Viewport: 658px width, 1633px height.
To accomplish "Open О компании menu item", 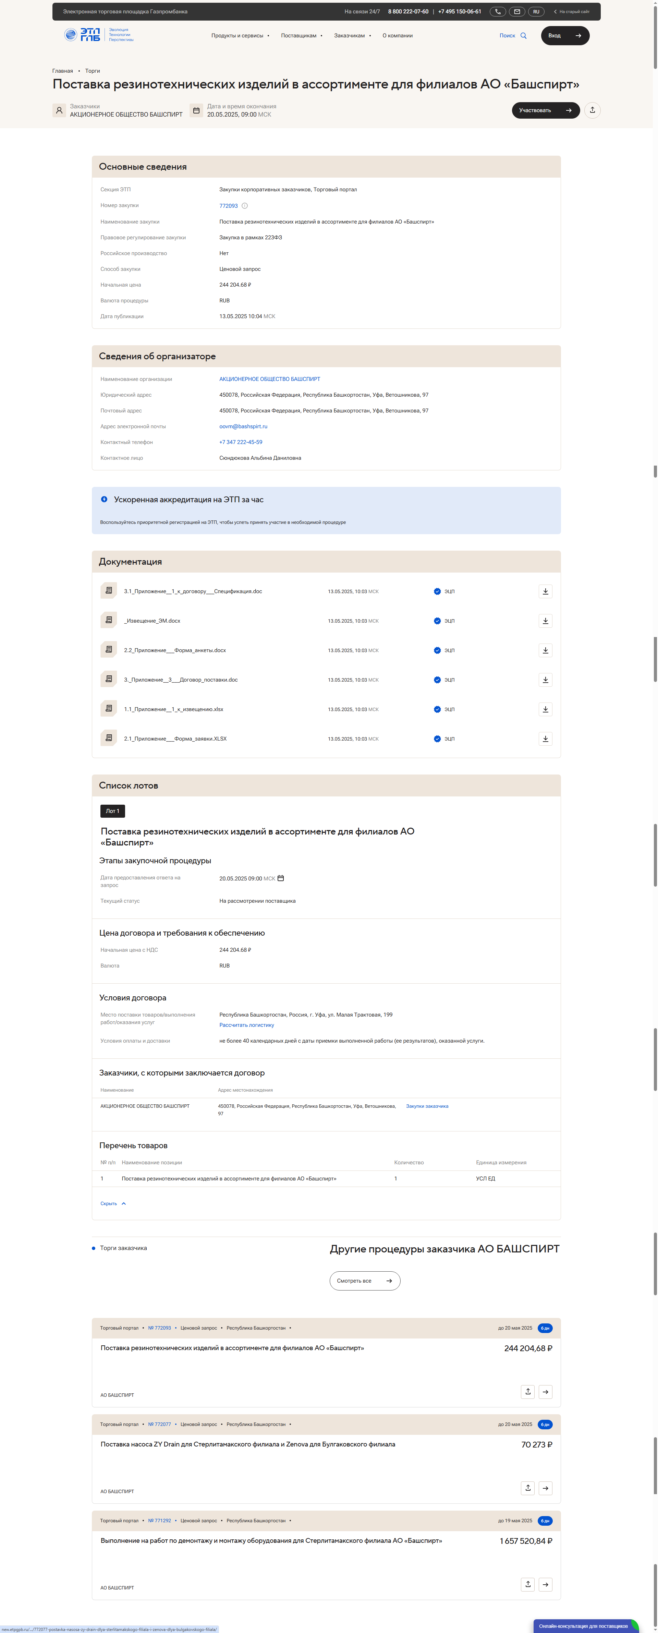I will tap(398, 36).
